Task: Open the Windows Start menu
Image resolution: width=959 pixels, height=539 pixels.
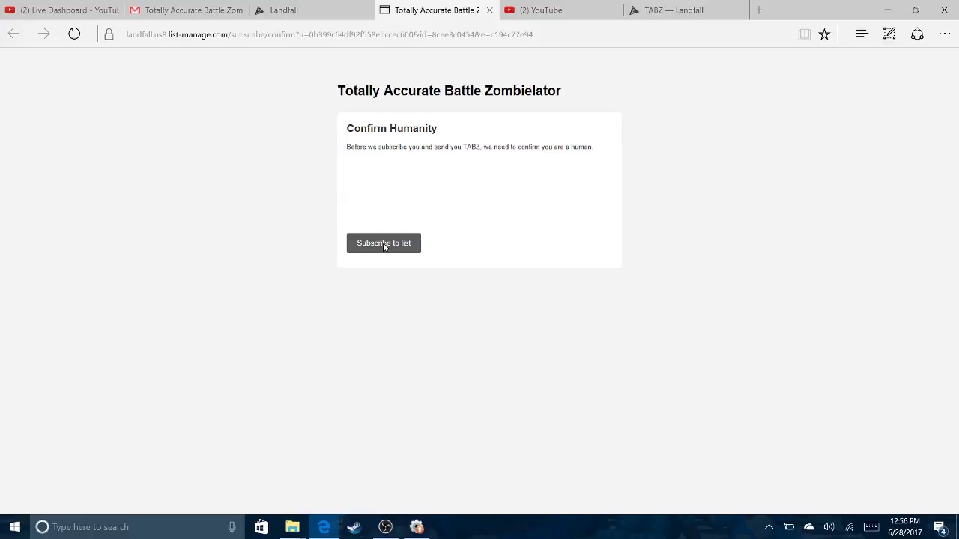Action: tap(14, 526)
